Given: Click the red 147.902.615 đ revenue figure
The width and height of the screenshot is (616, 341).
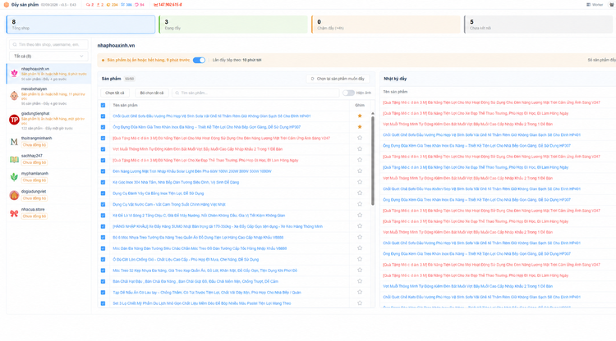Looking at the screenshot, I should click(170, 5).
